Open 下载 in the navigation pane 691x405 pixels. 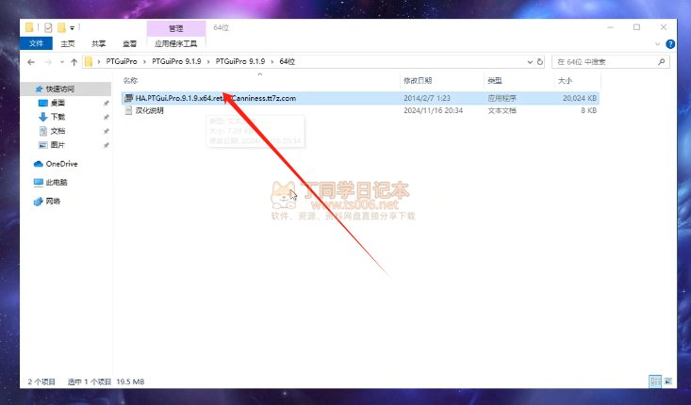click(58, 117)
